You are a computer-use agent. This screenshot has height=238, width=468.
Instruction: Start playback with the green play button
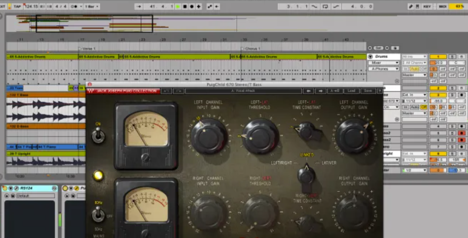click(178, 6)
